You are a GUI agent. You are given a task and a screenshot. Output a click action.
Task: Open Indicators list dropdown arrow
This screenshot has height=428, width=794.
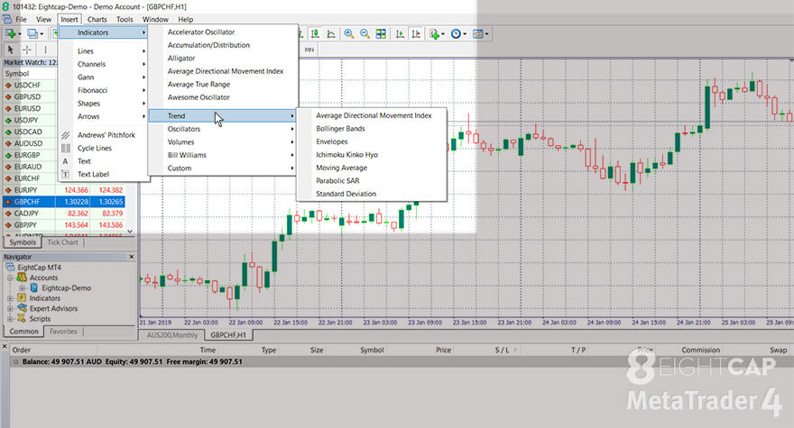click(443, 34)
